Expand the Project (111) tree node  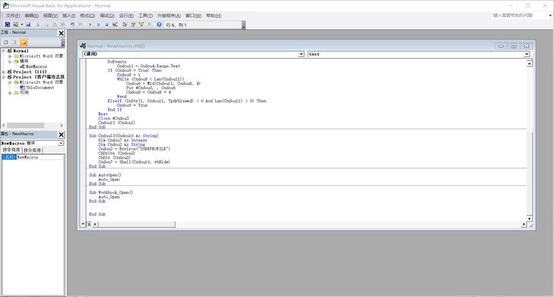(x=3, y=72)
